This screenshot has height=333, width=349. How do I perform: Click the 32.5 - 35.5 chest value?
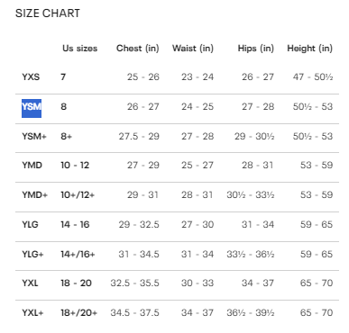[134, 283]
